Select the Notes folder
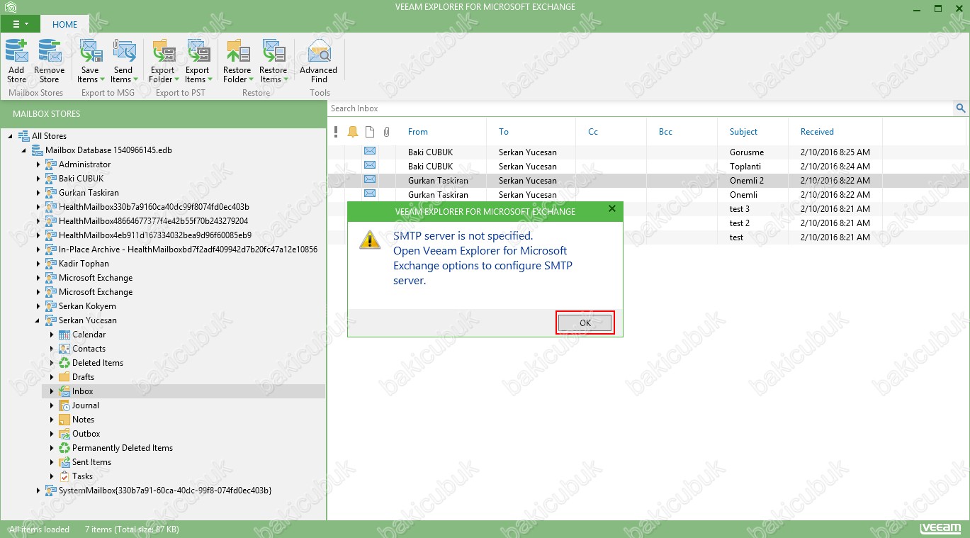This screenshot has width=970, height=538. (x=83, y=420)
